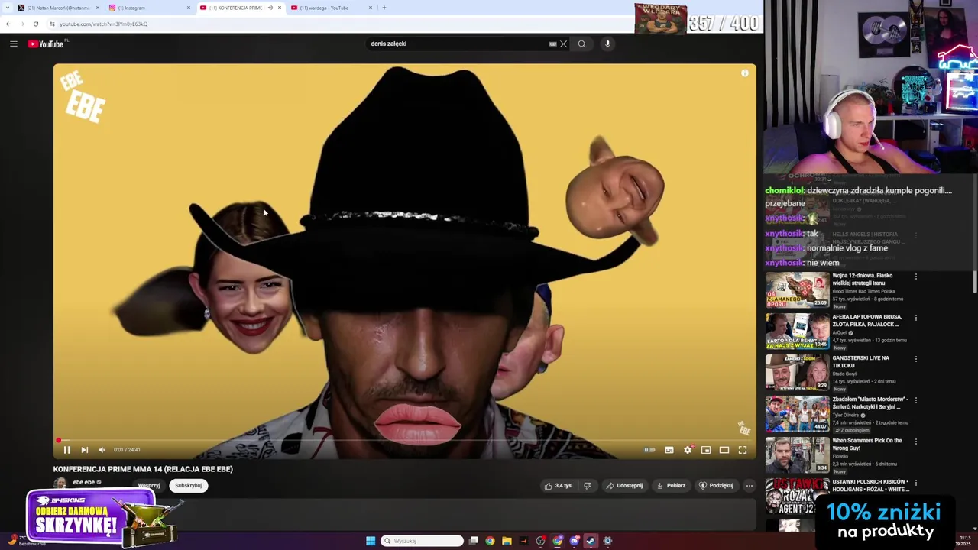Switch to the wardega YouTube tab

pos(331,8)
